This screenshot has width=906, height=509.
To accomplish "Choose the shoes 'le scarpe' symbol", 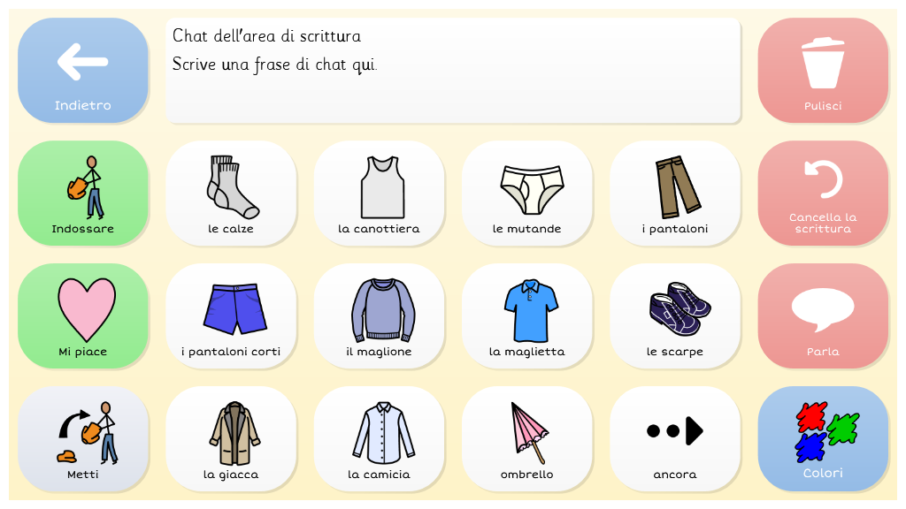I will tap(675, 316).
